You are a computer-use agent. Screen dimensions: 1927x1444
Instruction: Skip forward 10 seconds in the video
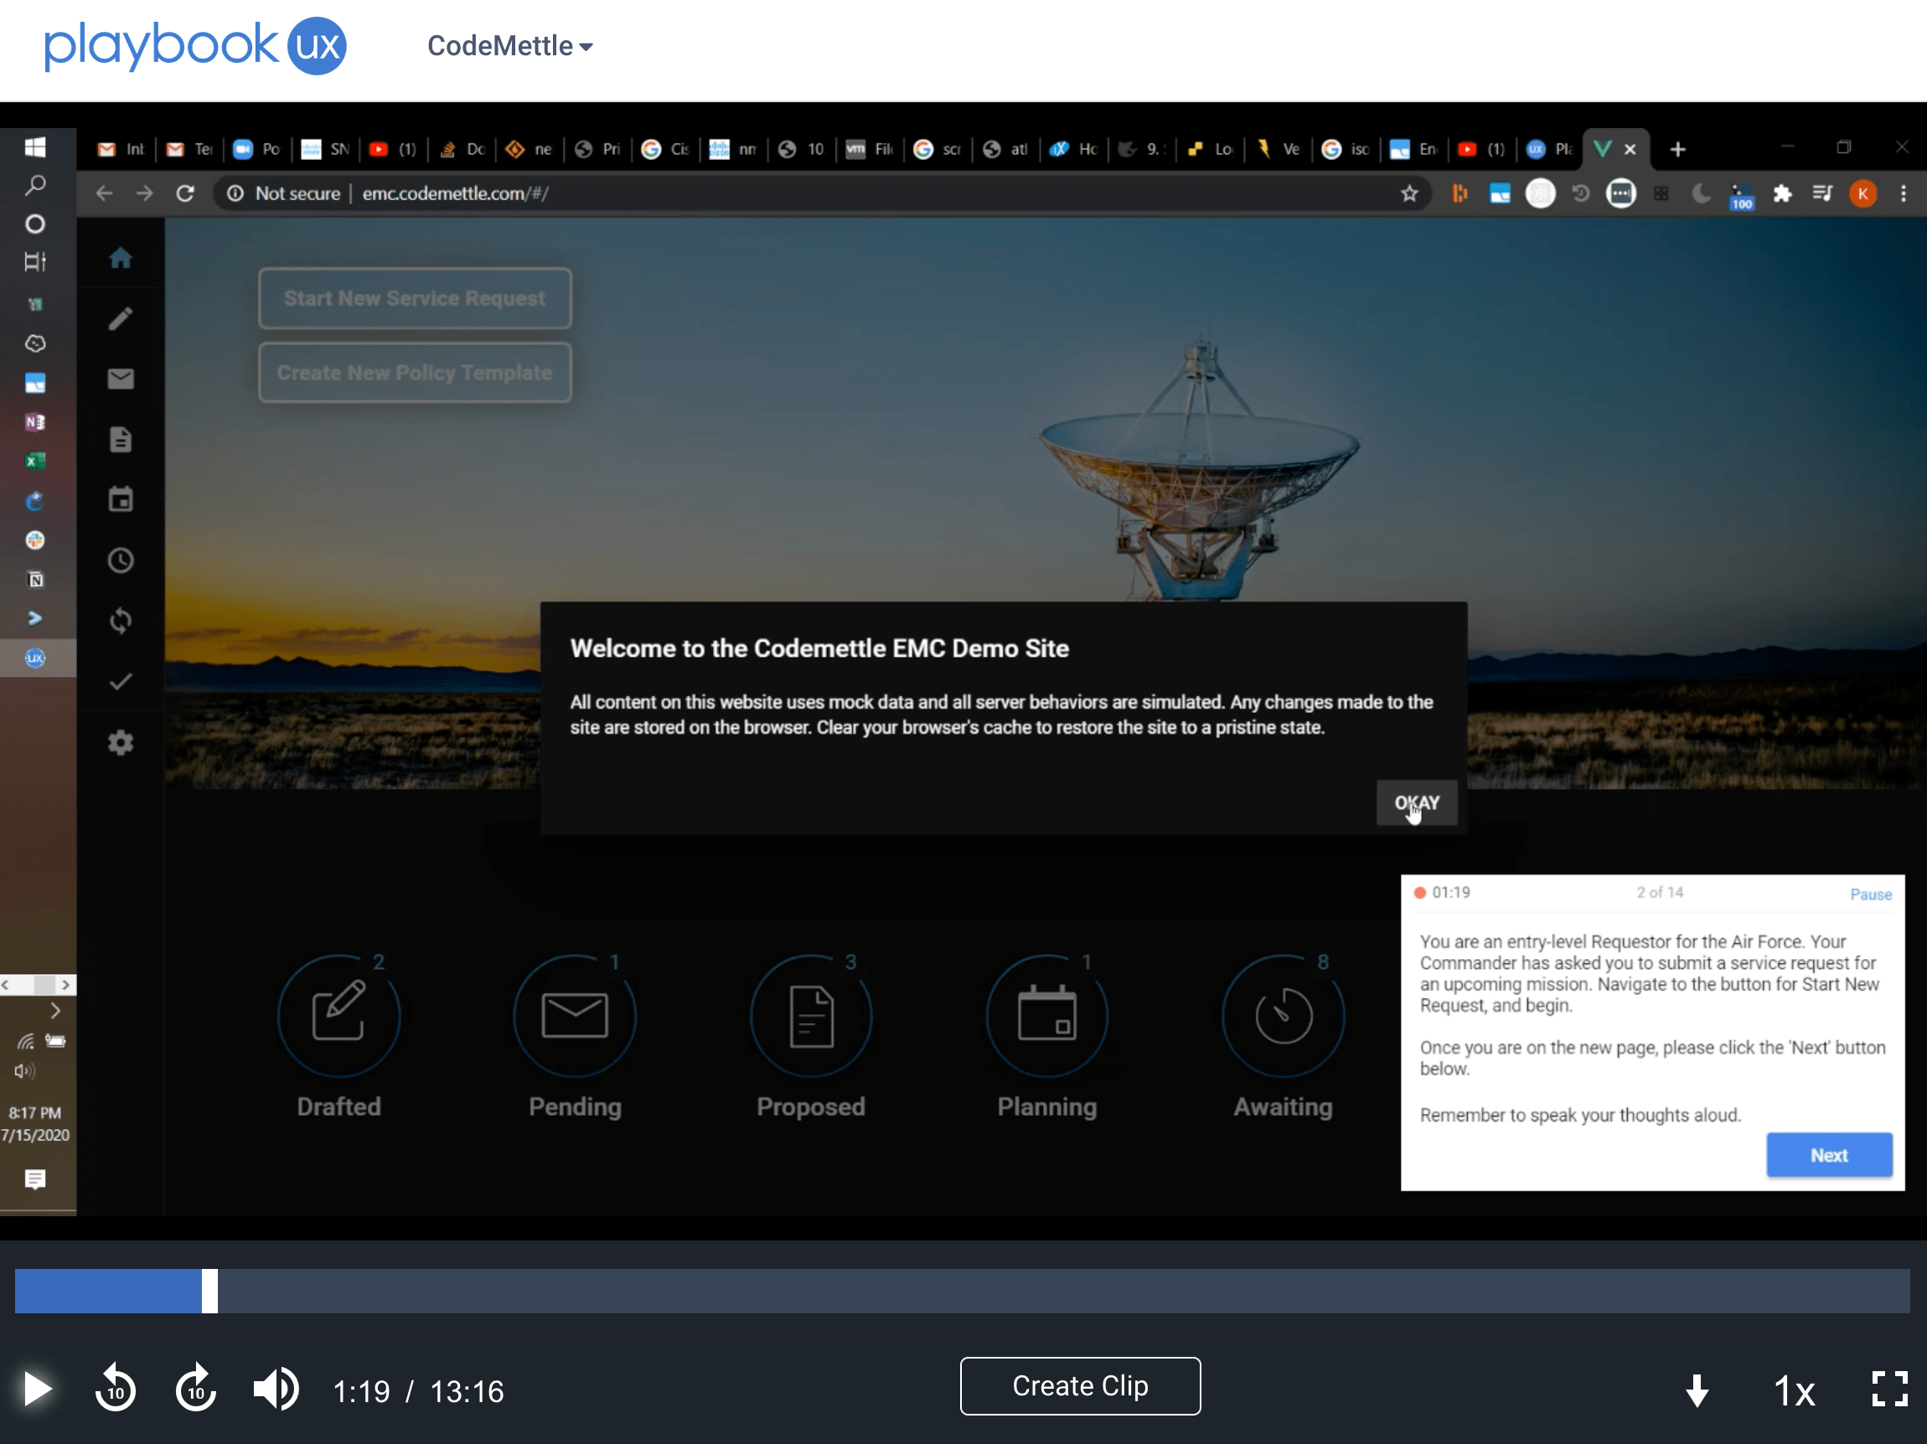tap(195, 1388)
